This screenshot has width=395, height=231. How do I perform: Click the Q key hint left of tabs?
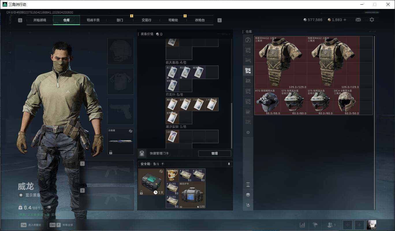(20, 20)
